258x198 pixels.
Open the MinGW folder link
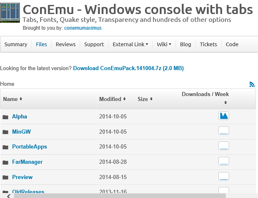click(x=21, y=132)
